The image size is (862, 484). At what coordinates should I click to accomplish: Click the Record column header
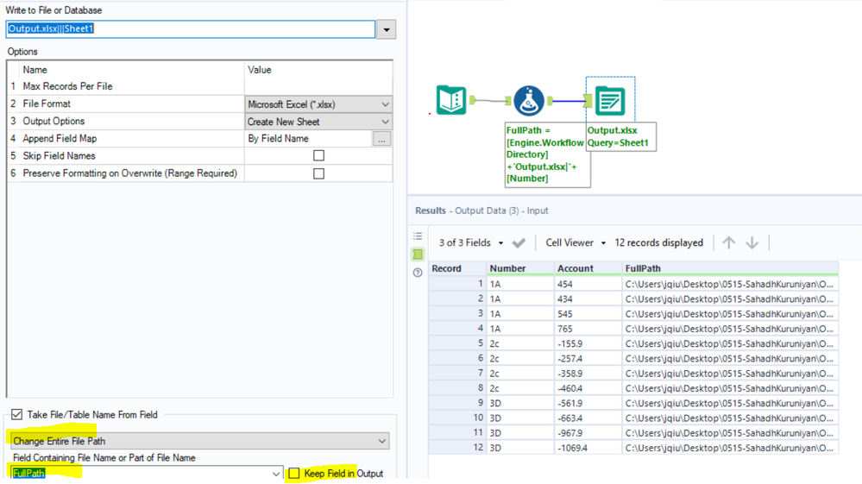coord(457,268)
